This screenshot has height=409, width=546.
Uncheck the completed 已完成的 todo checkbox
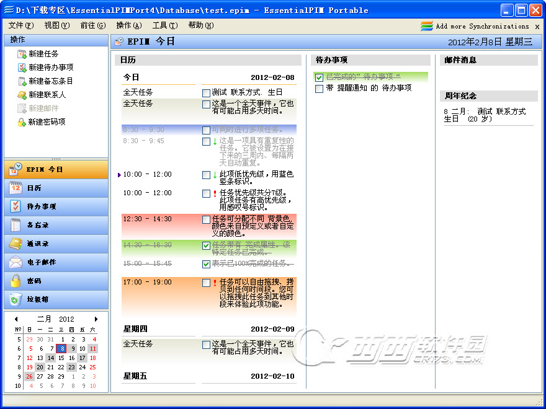pos(319,77)
